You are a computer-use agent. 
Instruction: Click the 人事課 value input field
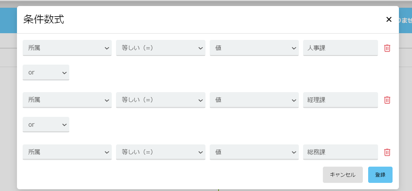340,48
